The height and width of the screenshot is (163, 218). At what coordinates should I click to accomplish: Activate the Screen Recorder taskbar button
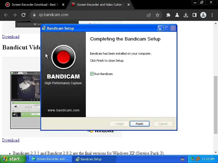click(50, 159)
